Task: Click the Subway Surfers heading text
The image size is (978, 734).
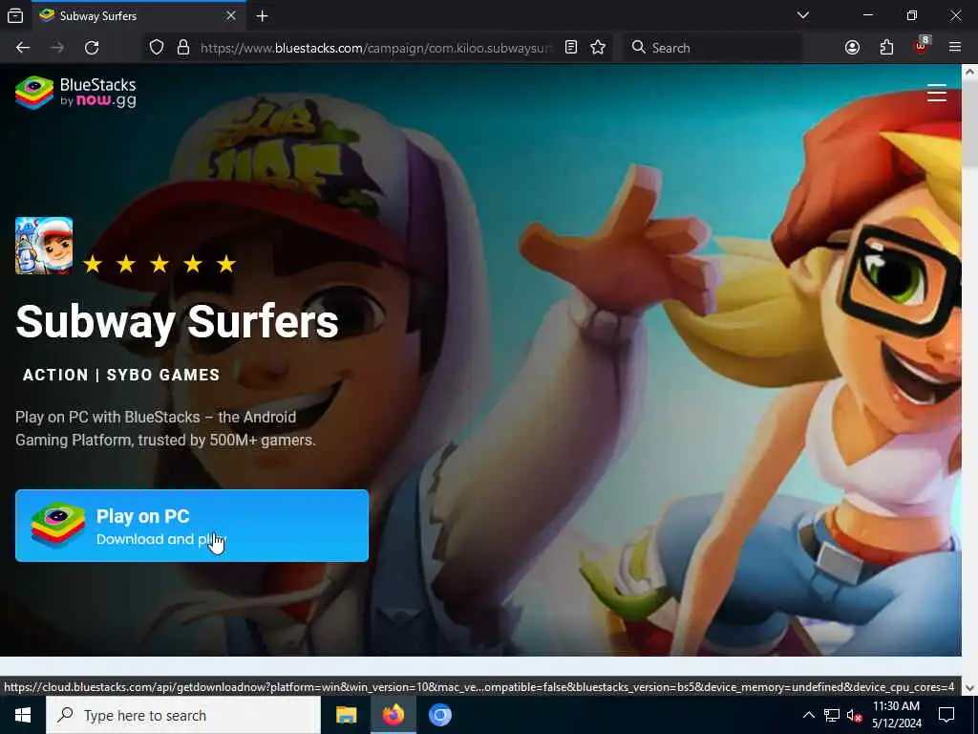Action: [x=177, y=322]
